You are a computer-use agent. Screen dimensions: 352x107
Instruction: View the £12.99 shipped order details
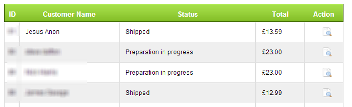(x=327, y=93)
